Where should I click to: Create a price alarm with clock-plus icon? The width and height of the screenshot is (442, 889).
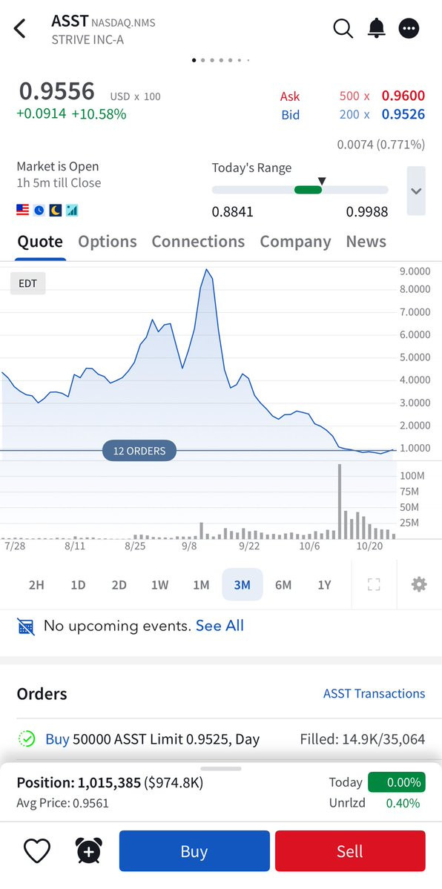[x=88, y=850]
